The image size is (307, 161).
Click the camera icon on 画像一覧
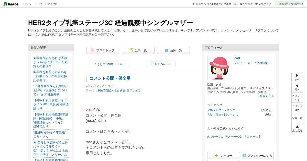[x=167, y=50]
